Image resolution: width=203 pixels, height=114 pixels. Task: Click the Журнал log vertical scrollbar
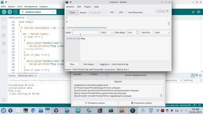(x=161, y=95)
